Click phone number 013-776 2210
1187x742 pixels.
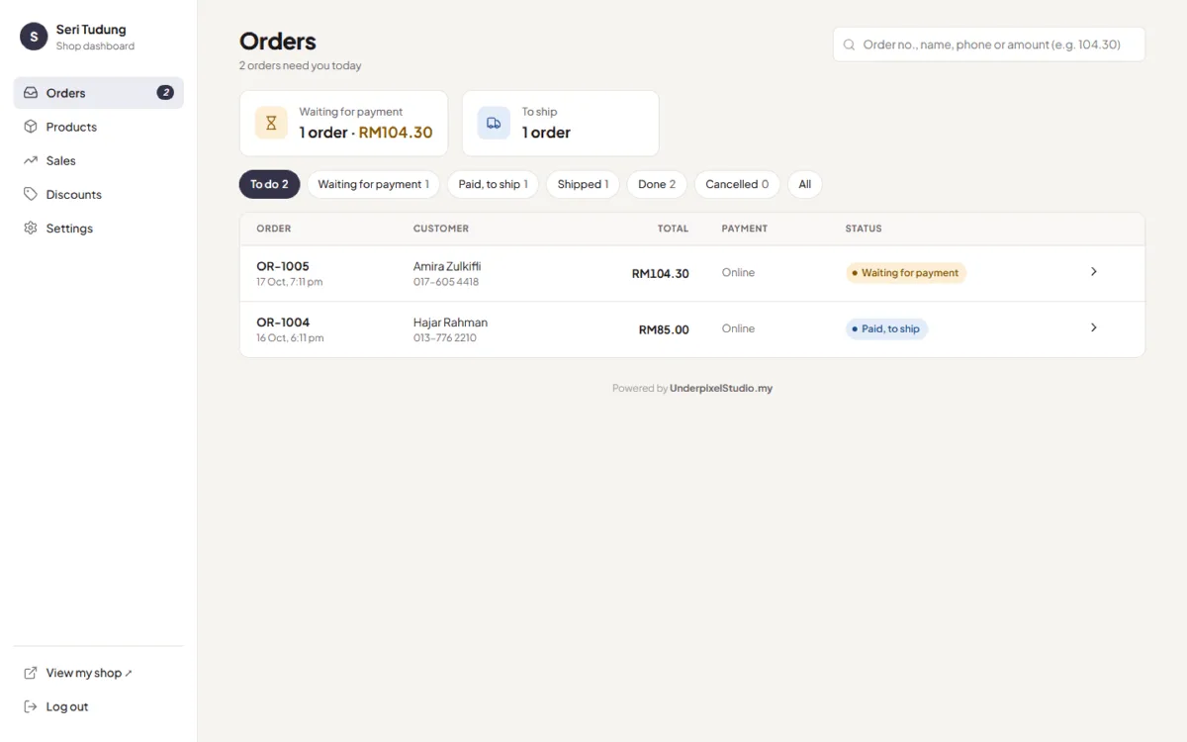click(x=445, y=338)
